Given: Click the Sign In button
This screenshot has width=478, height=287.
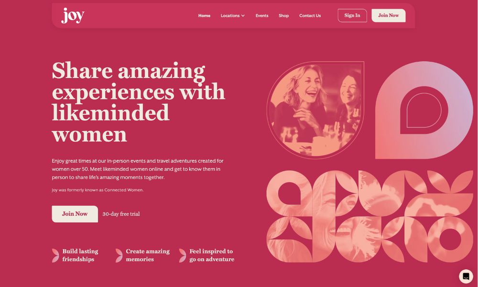Looking at the screenshot, I should point(352,16).
